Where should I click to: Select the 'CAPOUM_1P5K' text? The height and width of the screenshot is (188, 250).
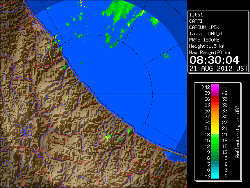pos(204,27)
